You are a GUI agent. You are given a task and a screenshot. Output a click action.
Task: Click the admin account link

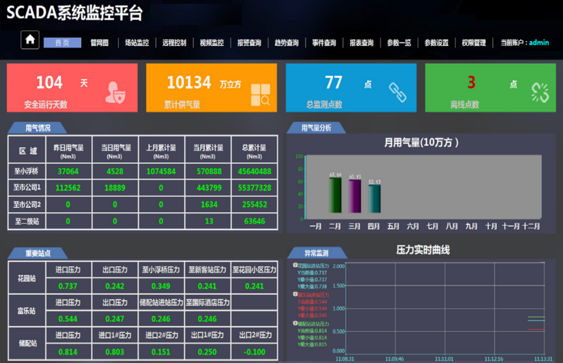539,42
